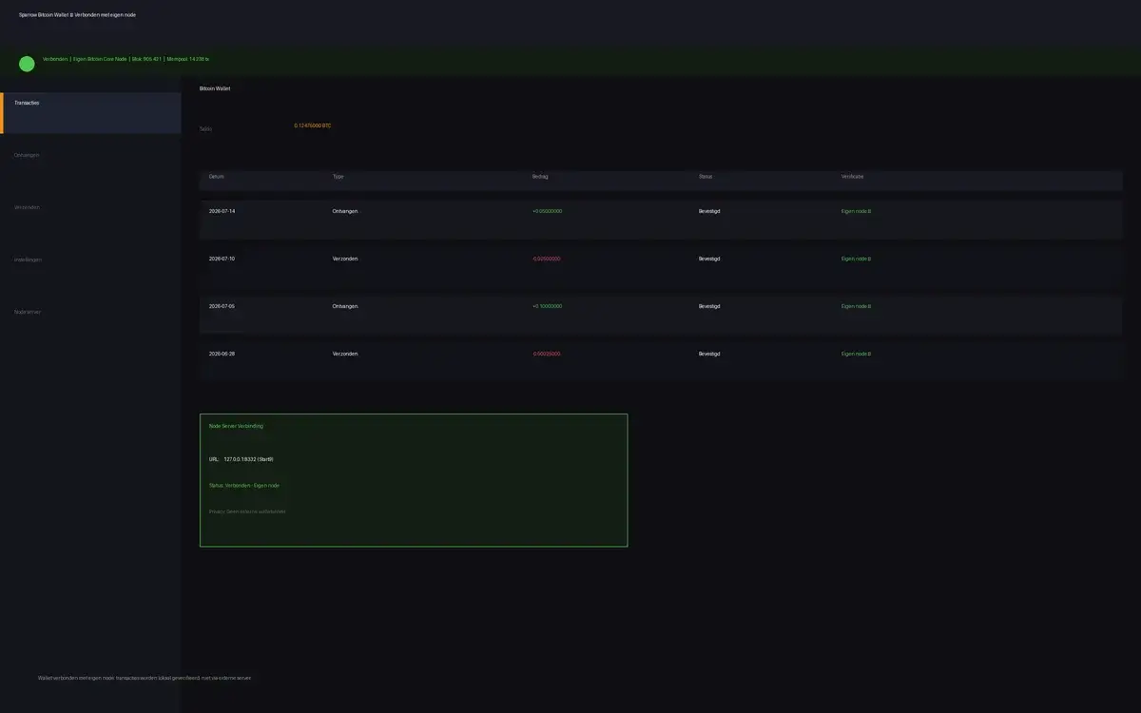Select date cell 2026-06-28
Screen dimensions: 1141x713
[222, 354]
